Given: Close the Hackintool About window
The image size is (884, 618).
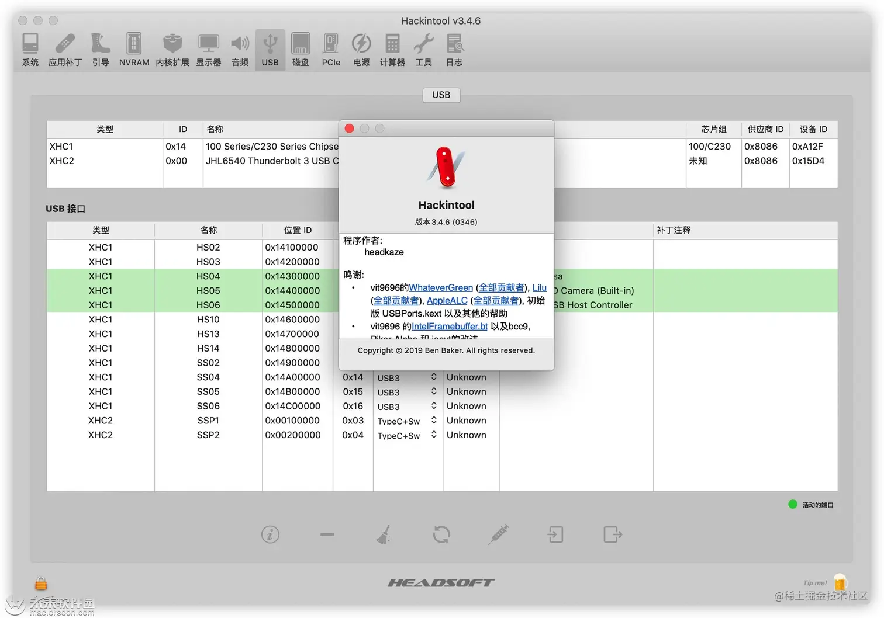Looking at the screenshot, I should point(349,129).
